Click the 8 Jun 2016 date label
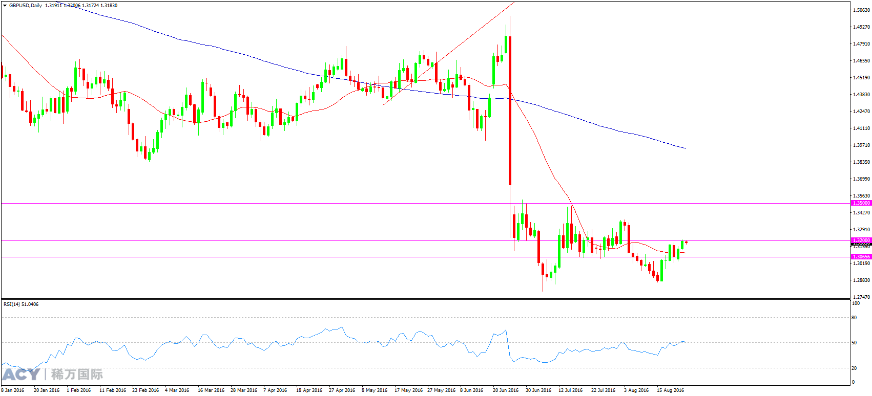Screen dimensions: 872x396 472,390
